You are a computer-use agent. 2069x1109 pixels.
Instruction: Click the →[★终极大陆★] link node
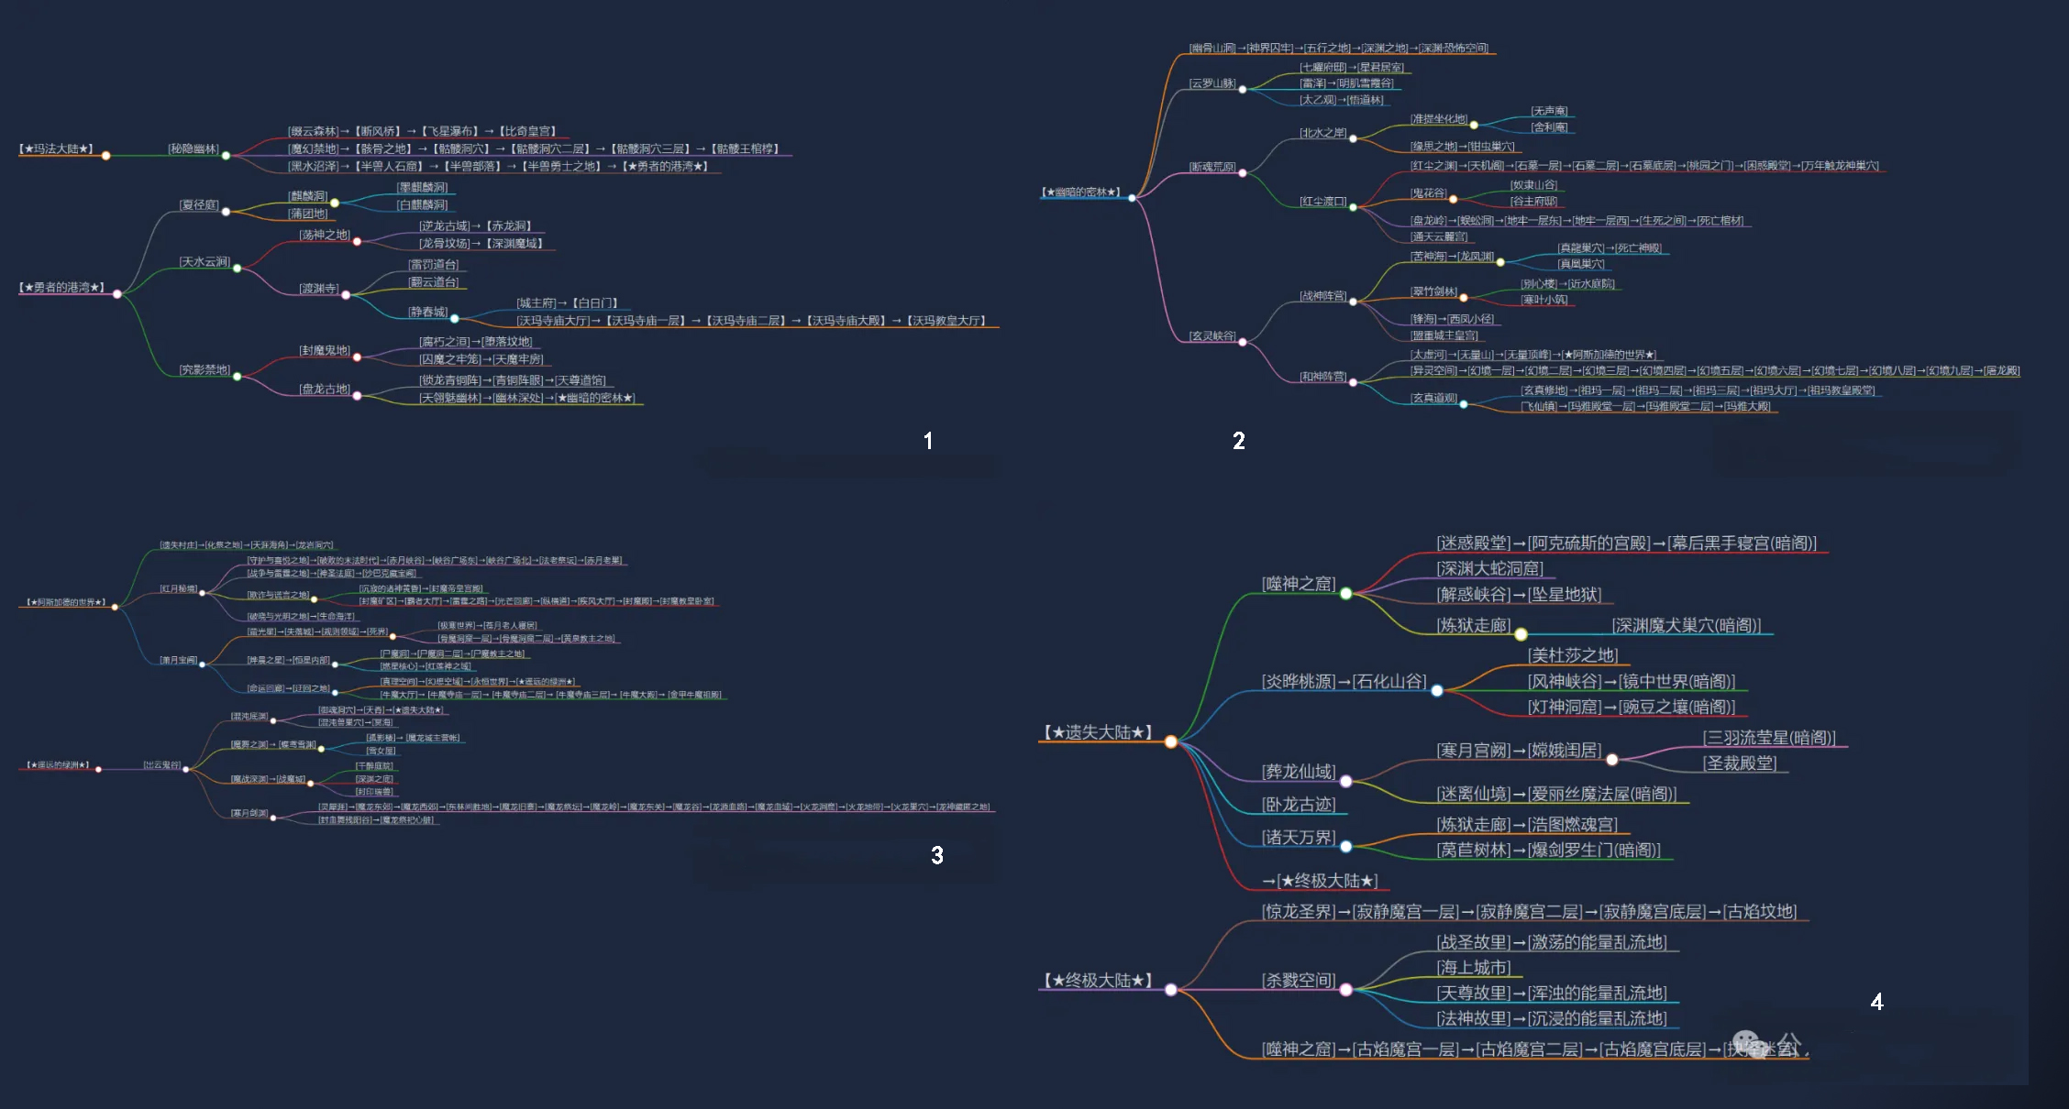1321,881
